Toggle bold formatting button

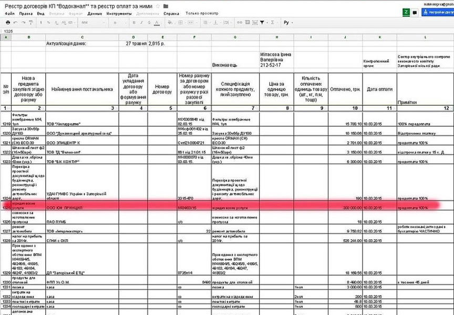click(x=134, y=23)
